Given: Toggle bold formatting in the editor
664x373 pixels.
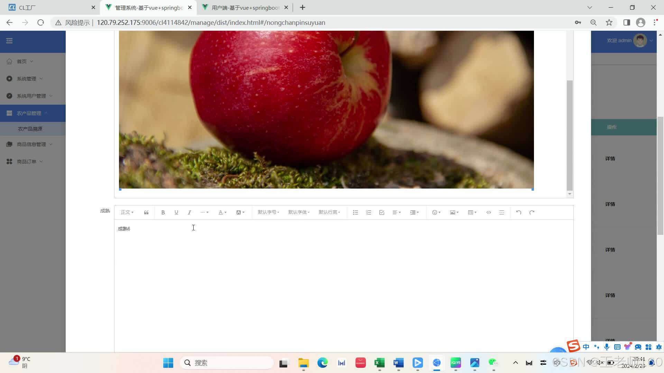Looking at the screenshot, I should 163,212.
